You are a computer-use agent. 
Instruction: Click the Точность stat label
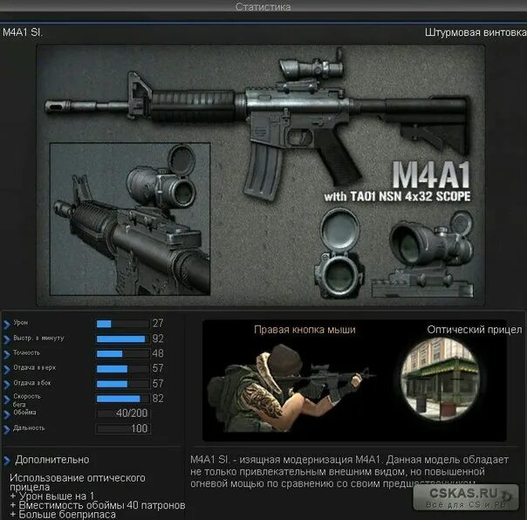point(26,352)
